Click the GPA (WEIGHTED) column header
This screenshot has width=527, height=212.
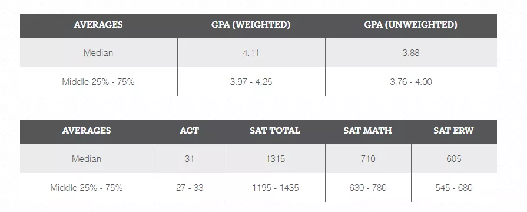point(251,25)
